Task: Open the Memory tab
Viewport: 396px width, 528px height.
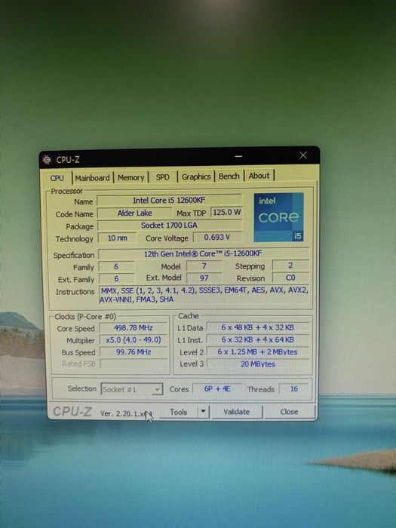Action: click(130, 177)
